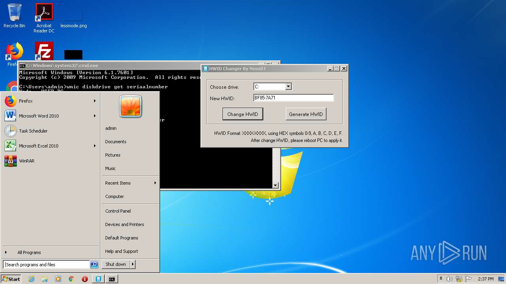Expand Firefox jump list arrow

tap(95, 101)
